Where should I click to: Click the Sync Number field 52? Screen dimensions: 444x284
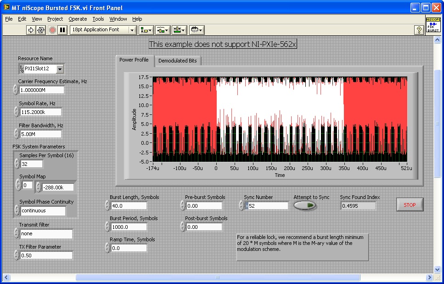(268, 206)
